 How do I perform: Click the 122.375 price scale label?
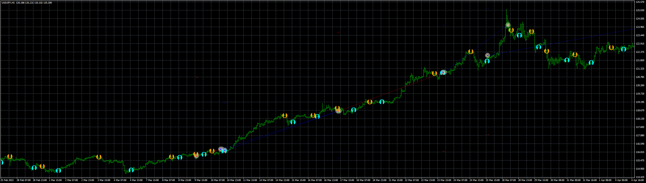640,52
